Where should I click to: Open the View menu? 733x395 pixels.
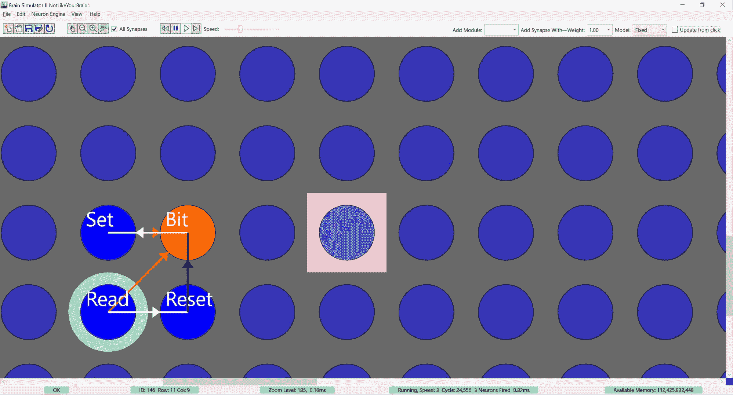[x=77, y=14]
